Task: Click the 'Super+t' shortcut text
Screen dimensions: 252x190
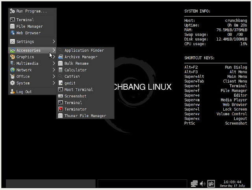Action: [x=192, y=86]
